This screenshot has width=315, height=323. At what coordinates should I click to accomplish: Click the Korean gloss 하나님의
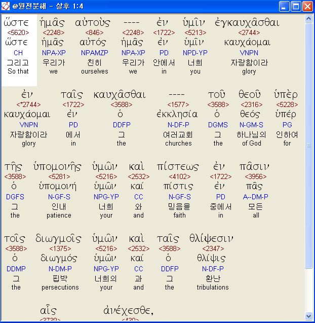(x=251, y=135)
